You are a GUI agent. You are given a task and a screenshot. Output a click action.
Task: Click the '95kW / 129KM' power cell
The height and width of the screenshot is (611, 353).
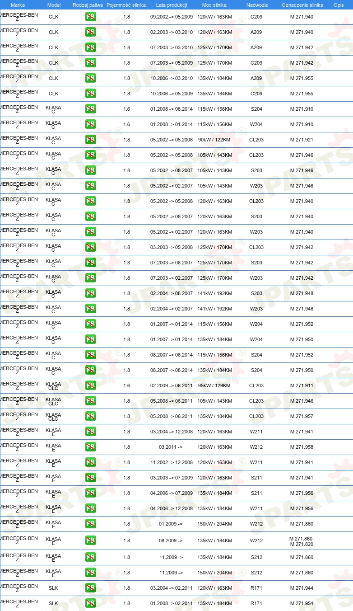[214, 385]
